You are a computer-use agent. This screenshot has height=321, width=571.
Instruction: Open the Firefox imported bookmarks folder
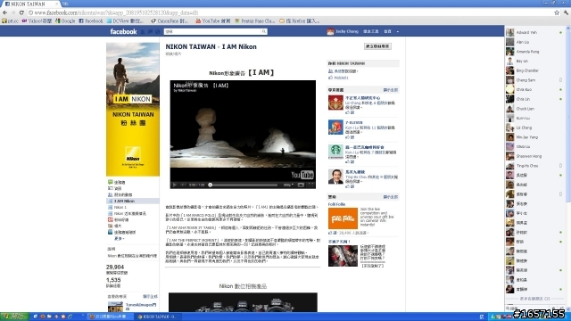click(x=300, y=21)
